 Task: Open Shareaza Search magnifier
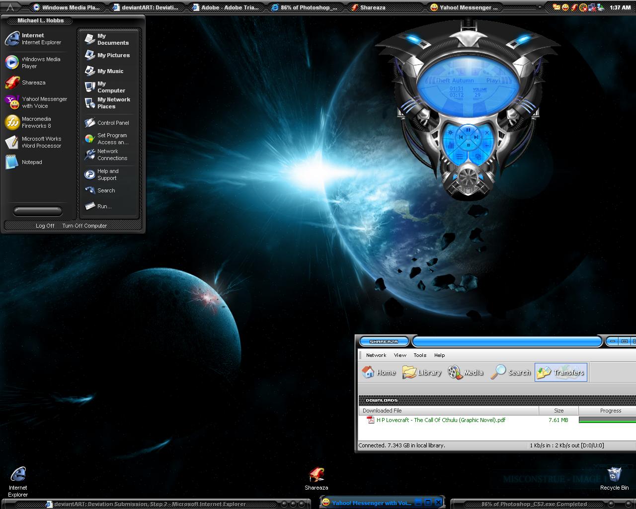coord(510,372)
